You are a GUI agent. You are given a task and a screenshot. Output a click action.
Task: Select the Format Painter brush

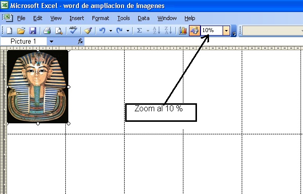[88, 31]
